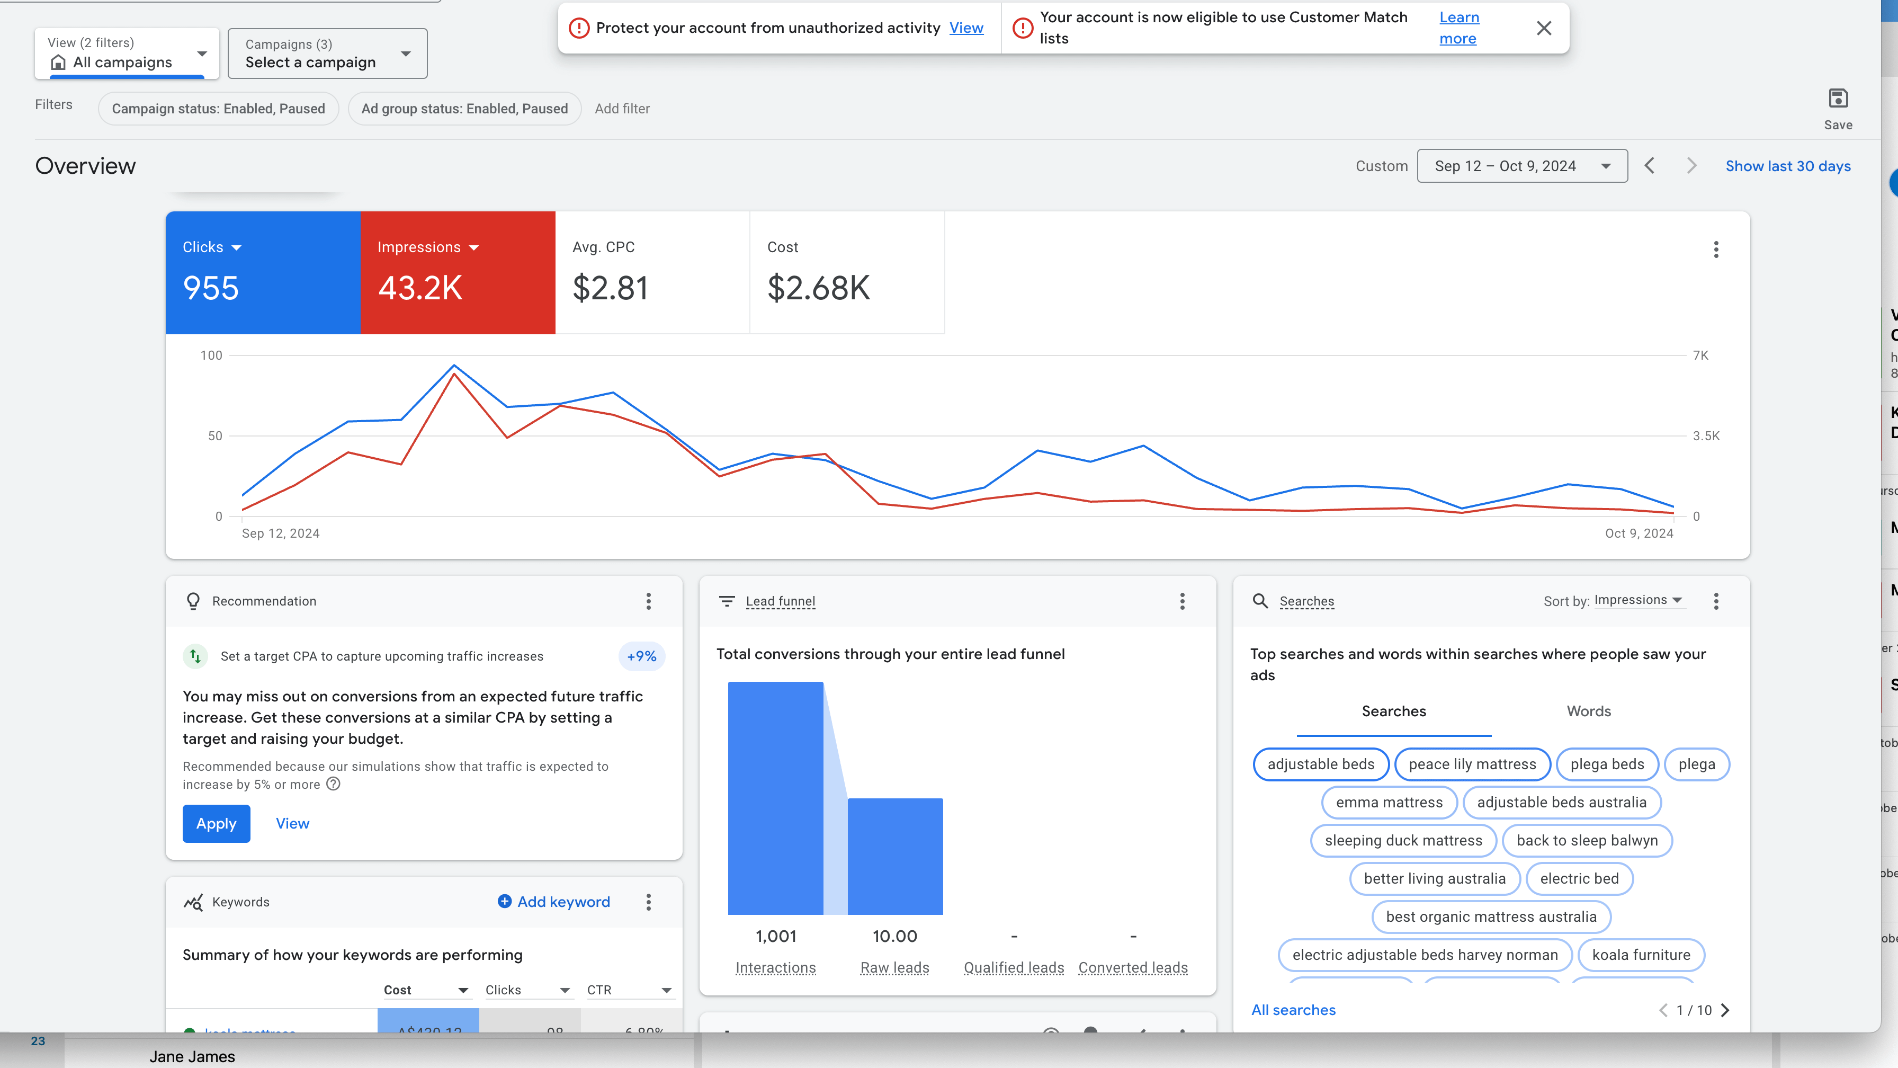This screenshot has width=1898, height=1068.
Task: Select back to sleep balwyn chip
Action: [1587, 841]
